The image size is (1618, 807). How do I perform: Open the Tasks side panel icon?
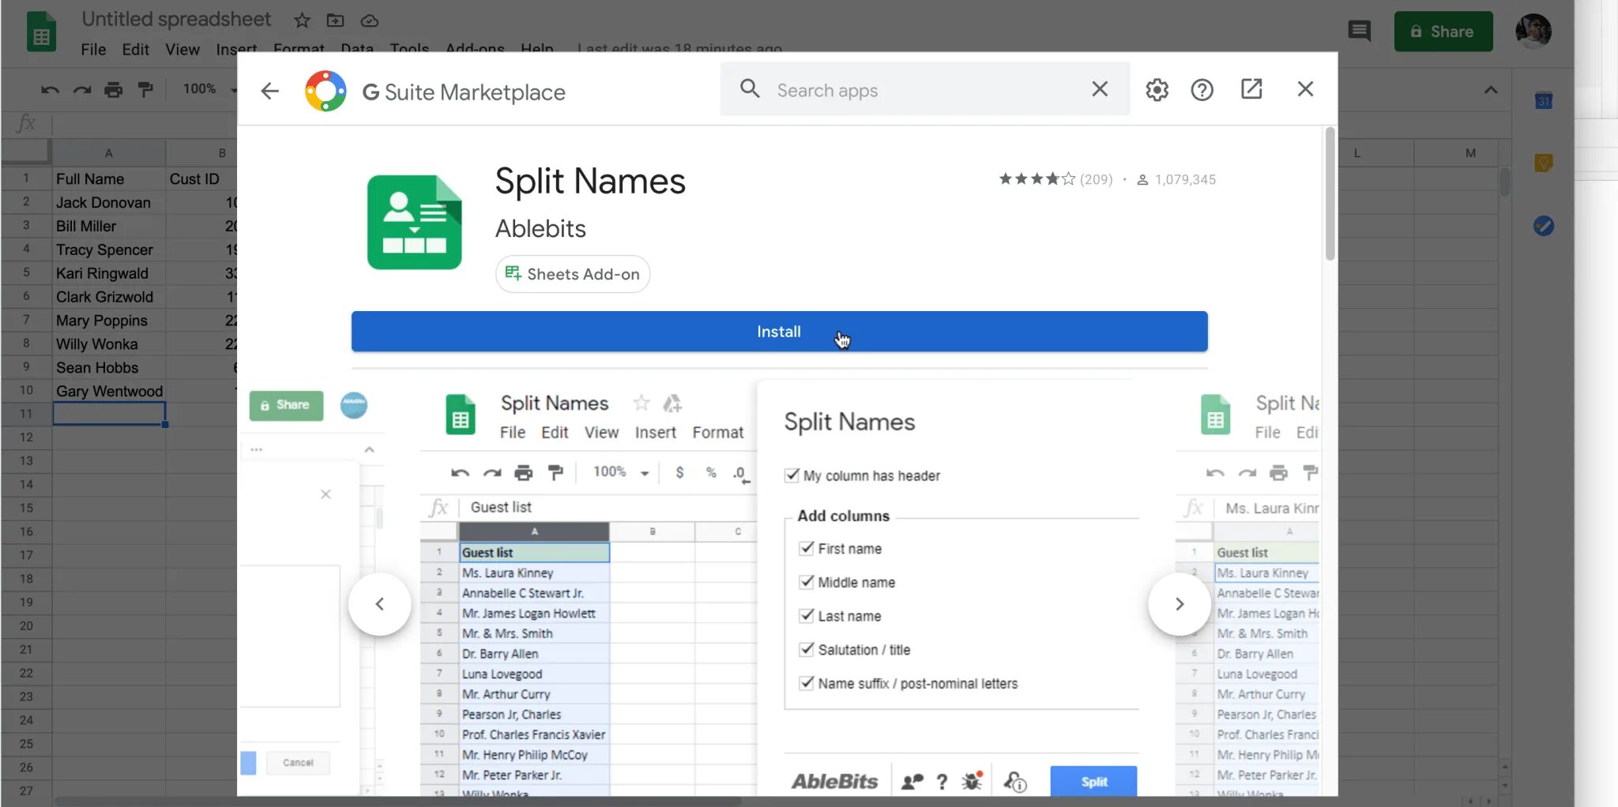coord(1544,226)
